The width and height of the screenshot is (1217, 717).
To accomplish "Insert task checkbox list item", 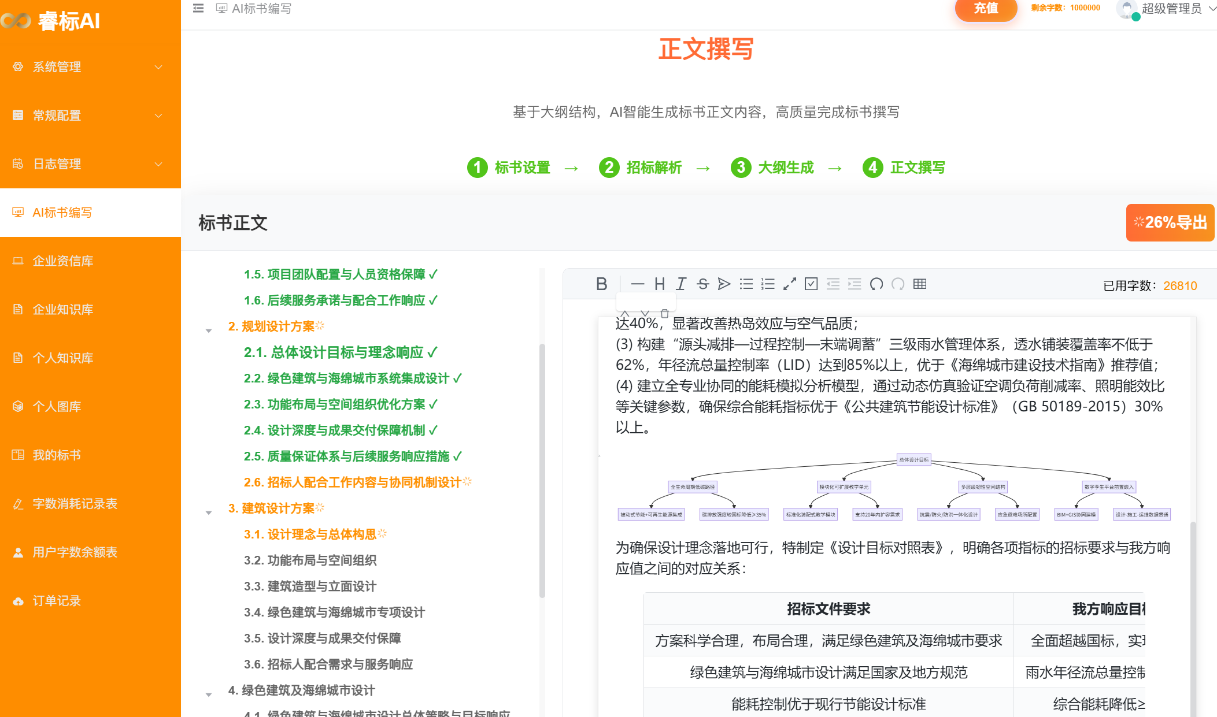I will (811, 284).
